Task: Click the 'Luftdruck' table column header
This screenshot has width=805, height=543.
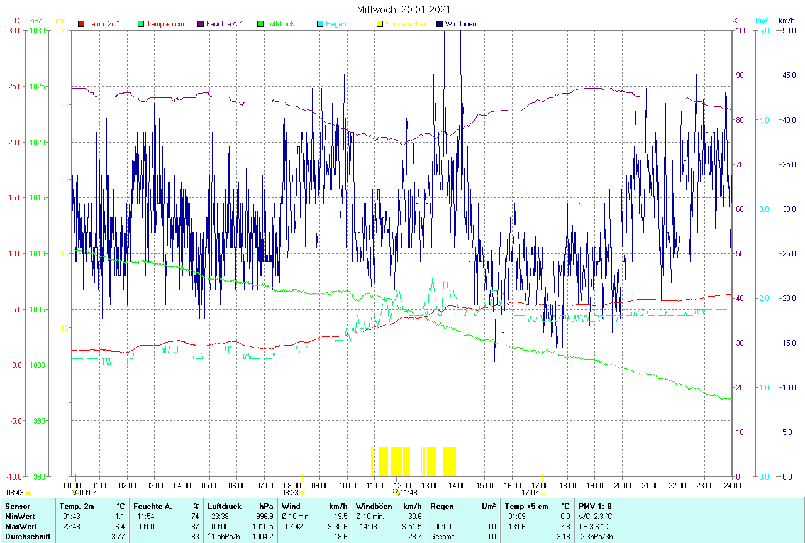Action: point(223,506)
